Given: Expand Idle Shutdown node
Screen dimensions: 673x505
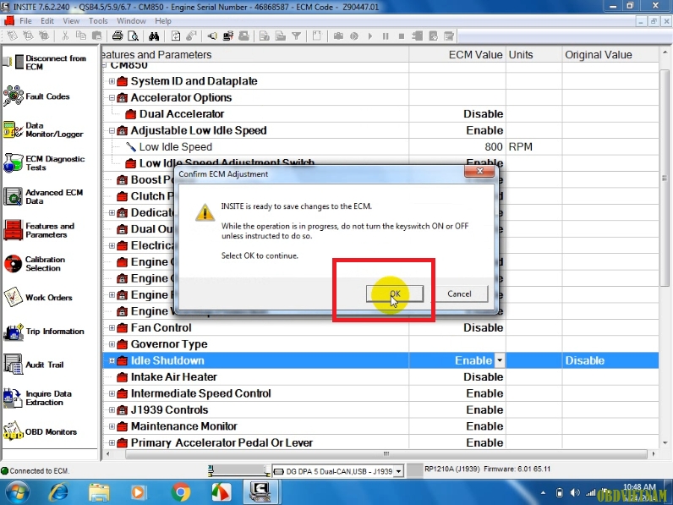Looking at the screenshot, I should (112, 360).
